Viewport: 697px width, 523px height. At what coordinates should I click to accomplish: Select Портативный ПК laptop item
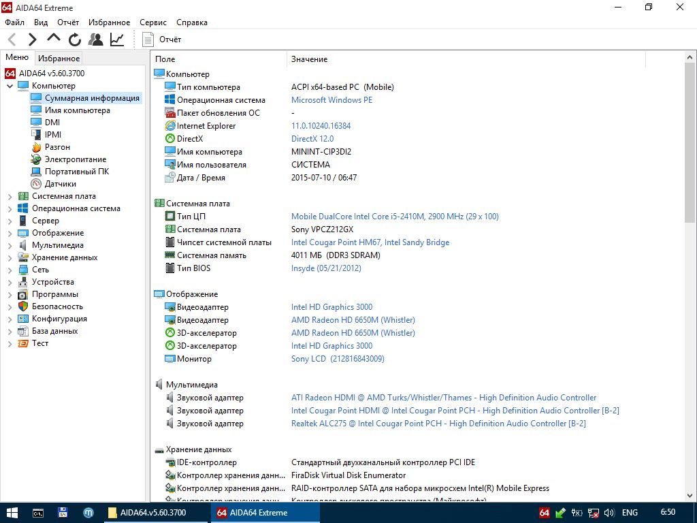(76, 172)
